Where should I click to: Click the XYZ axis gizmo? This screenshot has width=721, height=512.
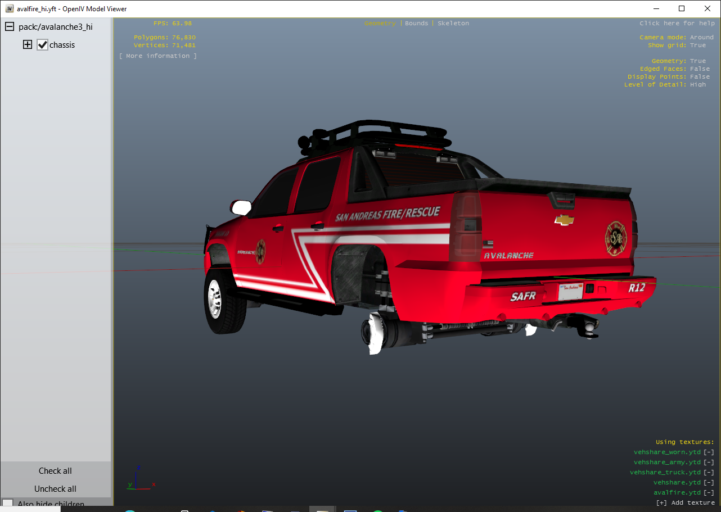tap(140, 479)
